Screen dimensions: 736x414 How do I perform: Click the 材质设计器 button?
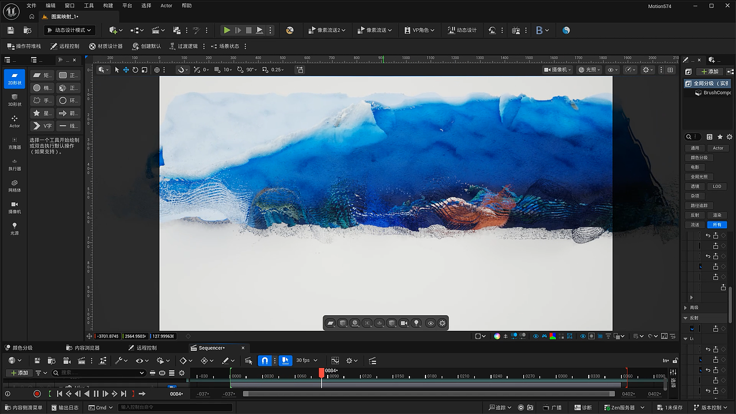click(x=106, y=46)
